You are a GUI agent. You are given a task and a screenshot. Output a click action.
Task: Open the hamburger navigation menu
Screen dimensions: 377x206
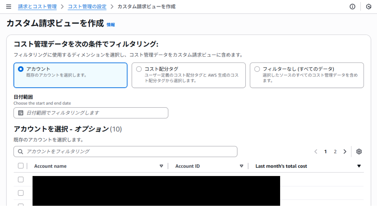[x=9, y=6]
